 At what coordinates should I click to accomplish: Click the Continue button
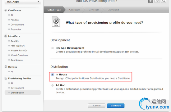(x=116, y=106)
